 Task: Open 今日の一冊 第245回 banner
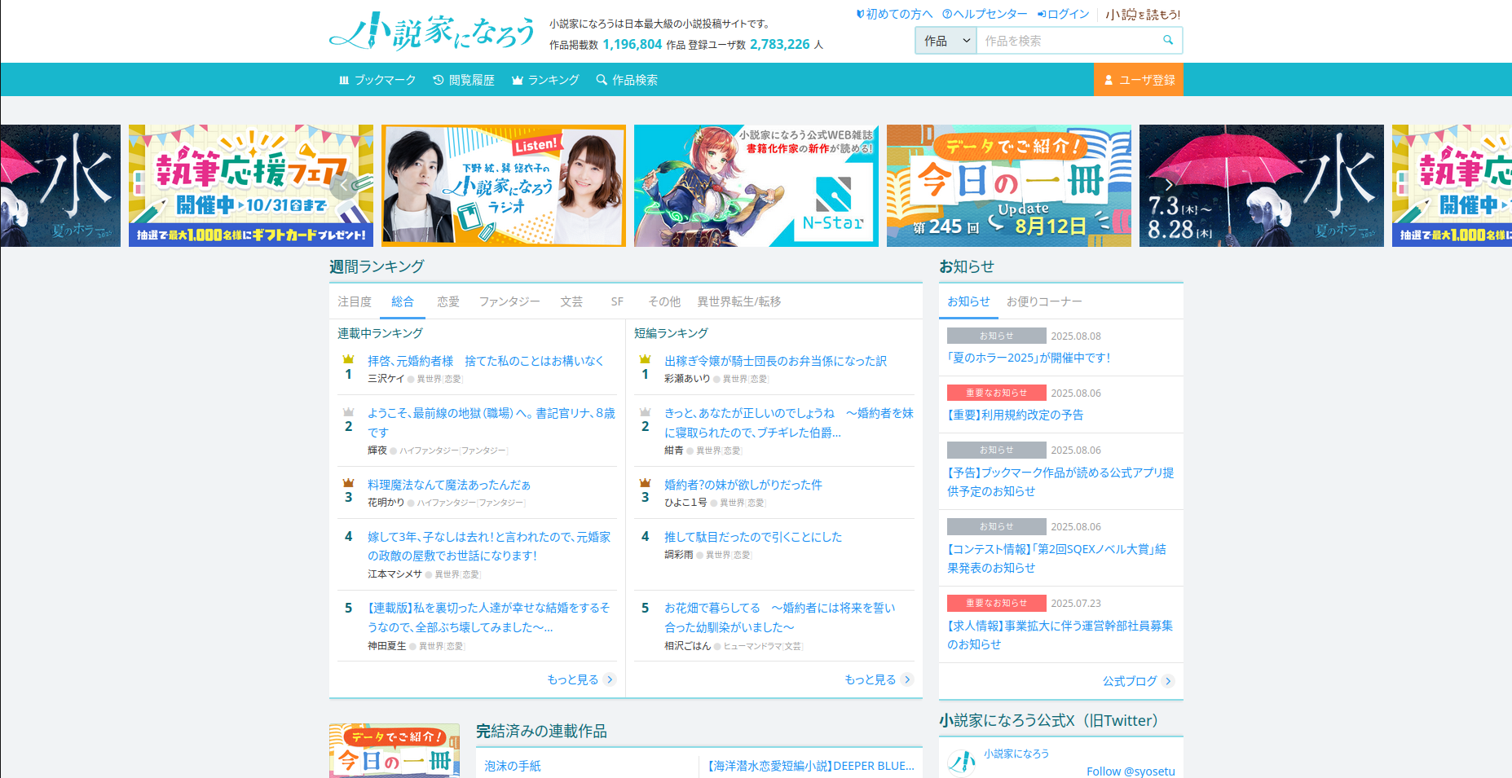coord(1009,186)
